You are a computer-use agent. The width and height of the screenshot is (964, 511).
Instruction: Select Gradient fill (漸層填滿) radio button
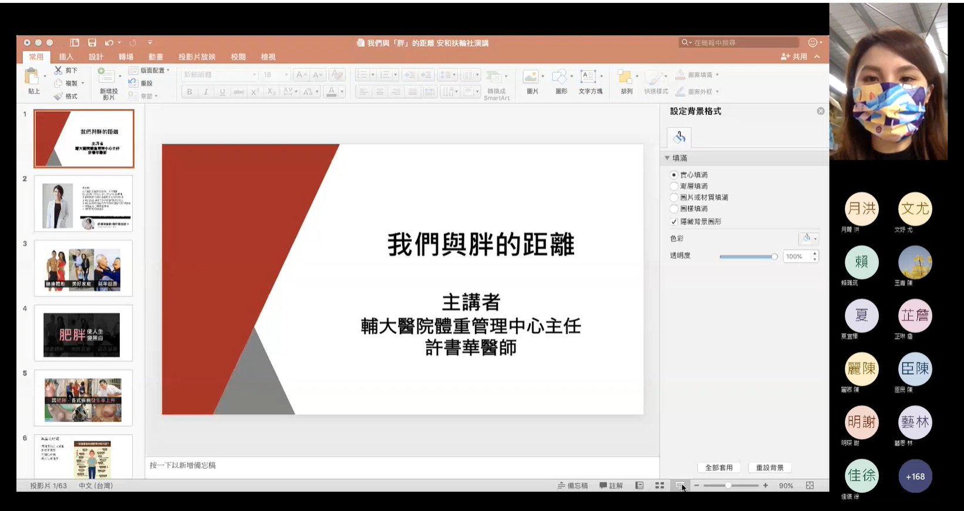coord(674,186)
